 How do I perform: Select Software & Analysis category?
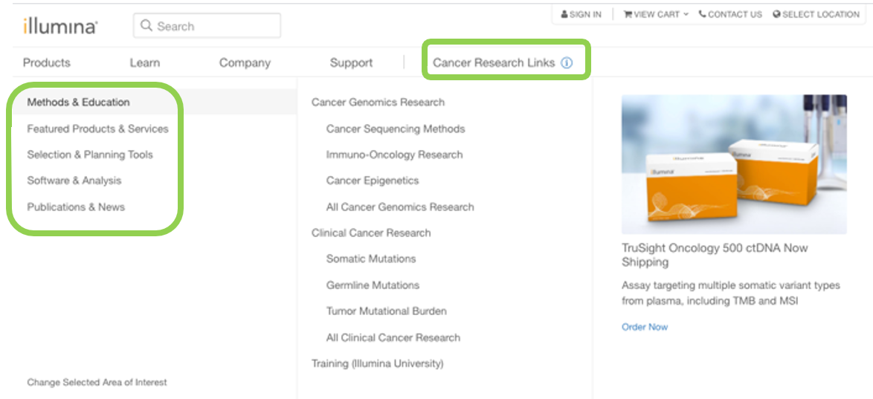pos(74,181)
